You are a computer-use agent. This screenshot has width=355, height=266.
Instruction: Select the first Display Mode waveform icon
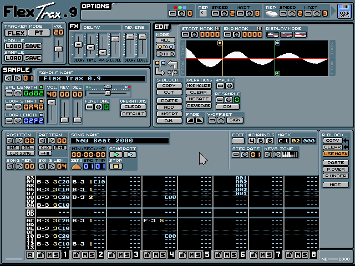272,34
